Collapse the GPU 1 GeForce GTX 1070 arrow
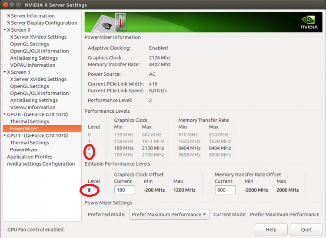Viewport: 326px width, 238px height. (5, 135)
